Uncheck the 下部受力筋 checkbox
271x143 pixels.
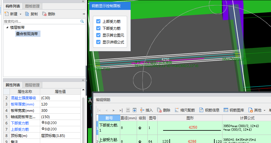tap(98, 28)
